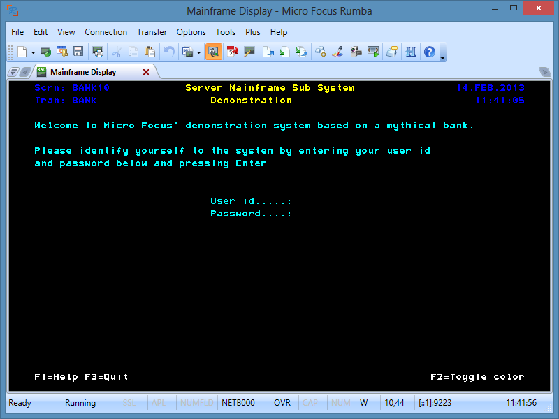Image resolution: width=559 pixels, height=419 pixels.
Task: Open the screen capture dropdown arrow
Action: coord(197,52)
